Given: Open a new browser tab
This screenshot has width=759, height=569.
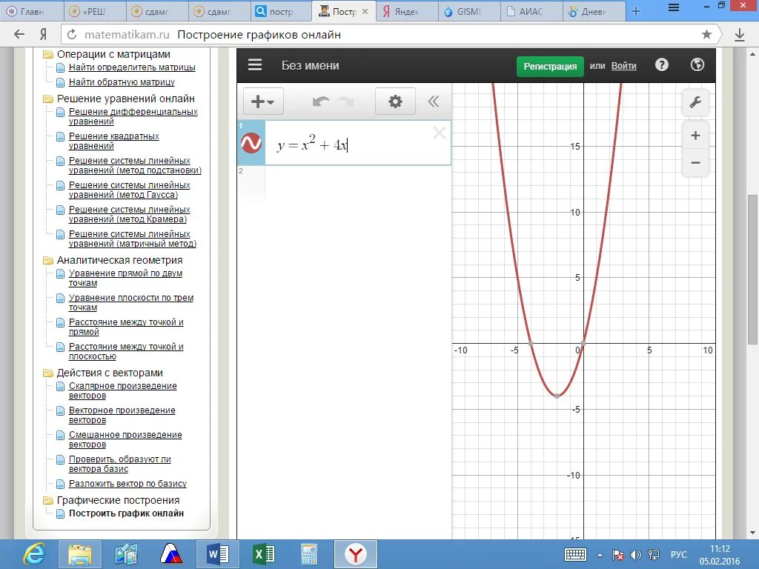Looking at the screenshot, I should click(635, 11).
